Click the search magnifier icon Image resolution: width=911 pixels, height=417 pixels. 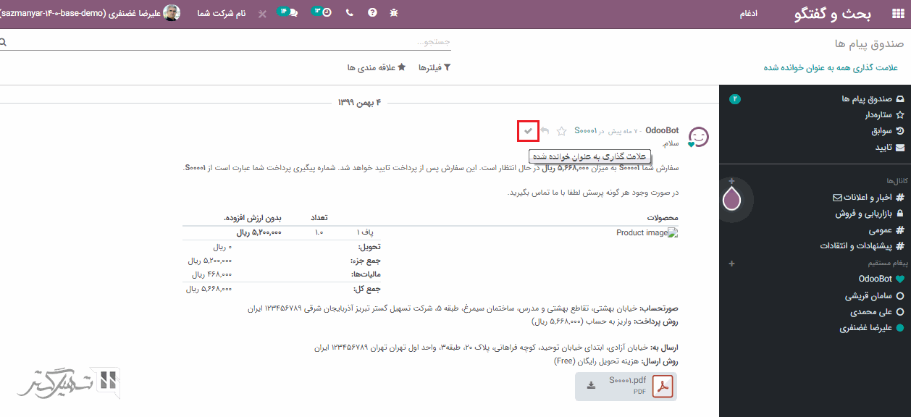tap(3, 43)
